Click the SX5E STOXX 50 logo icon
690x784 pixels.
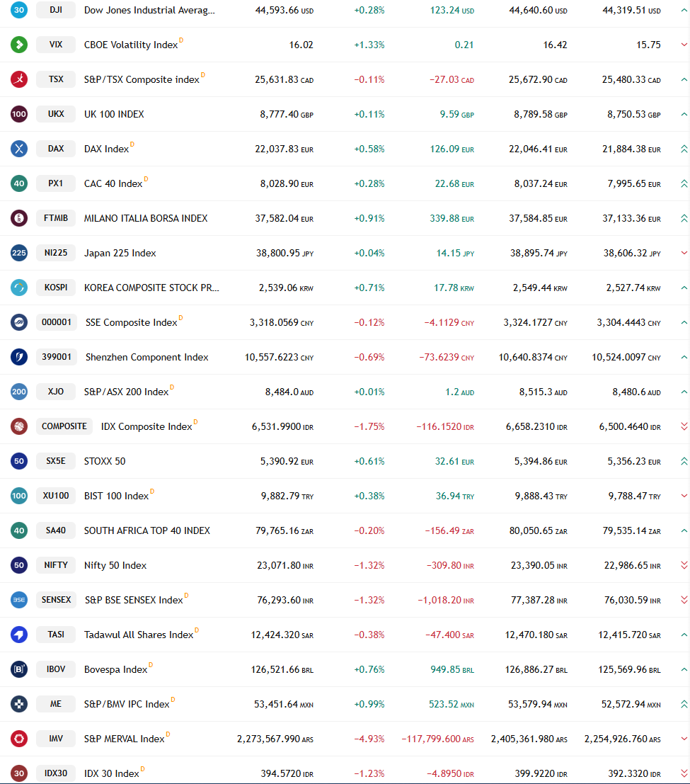point(19,461)
